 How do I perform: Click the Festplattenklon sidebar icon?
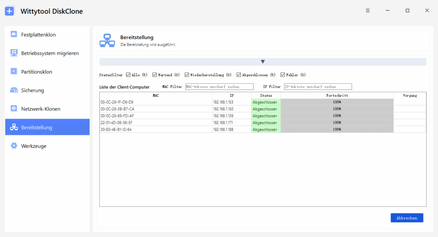(14, 34)
